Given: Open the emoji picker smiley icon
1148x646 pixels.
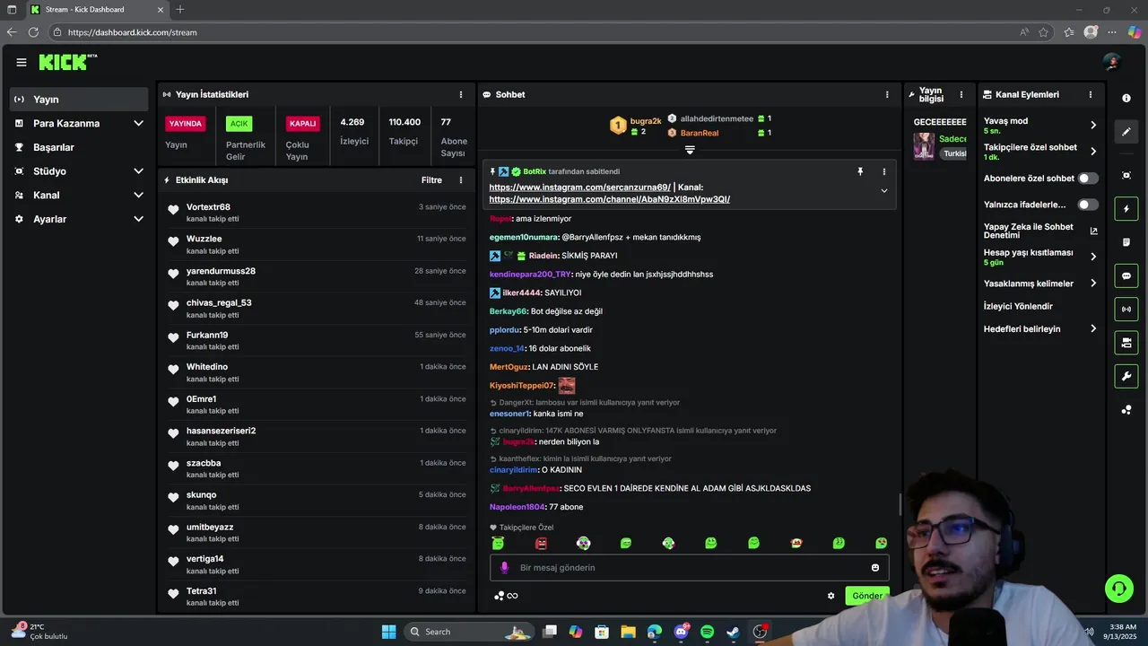Looking at the screenshot, I should (875, 567).
